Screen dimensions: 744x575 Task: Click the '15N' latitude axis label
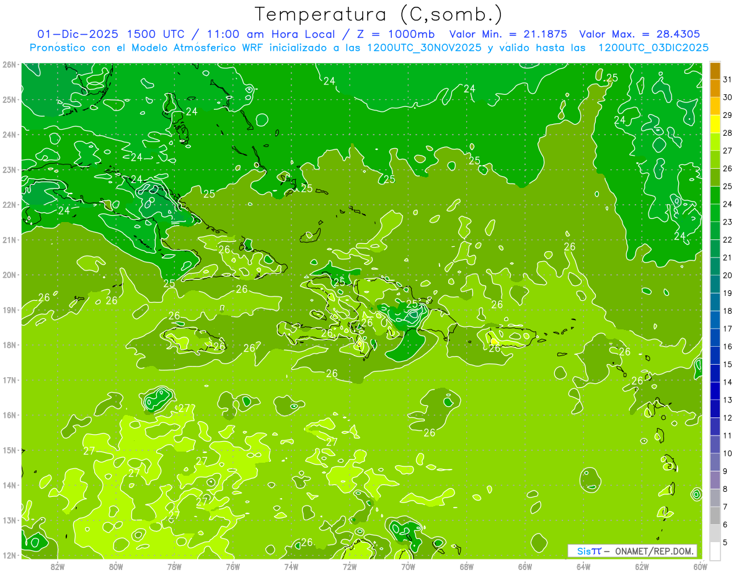[x=9, y=450]
